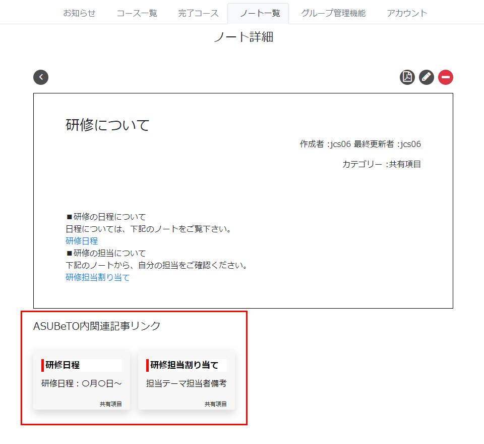Go back using the left chevron icon
Screen dimensions: 484x444
(41, 77)
